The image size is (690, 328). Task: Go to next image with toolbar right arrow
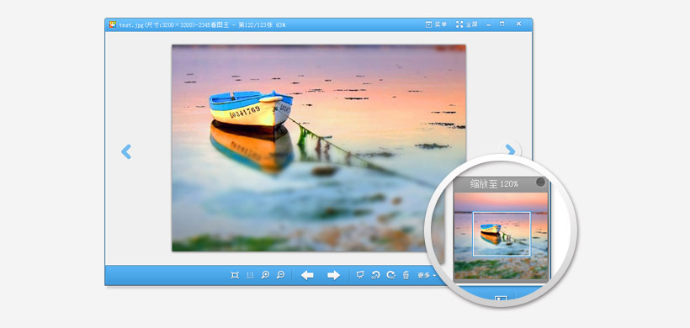pyautogui.click(x=333, y=275)
